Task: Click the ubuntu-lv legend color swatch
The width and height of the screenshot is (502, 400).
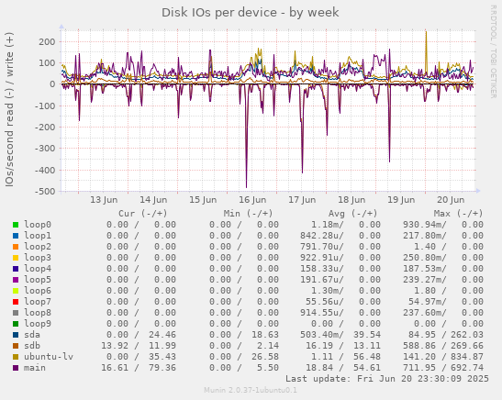Action: click(x=16, y=357)
